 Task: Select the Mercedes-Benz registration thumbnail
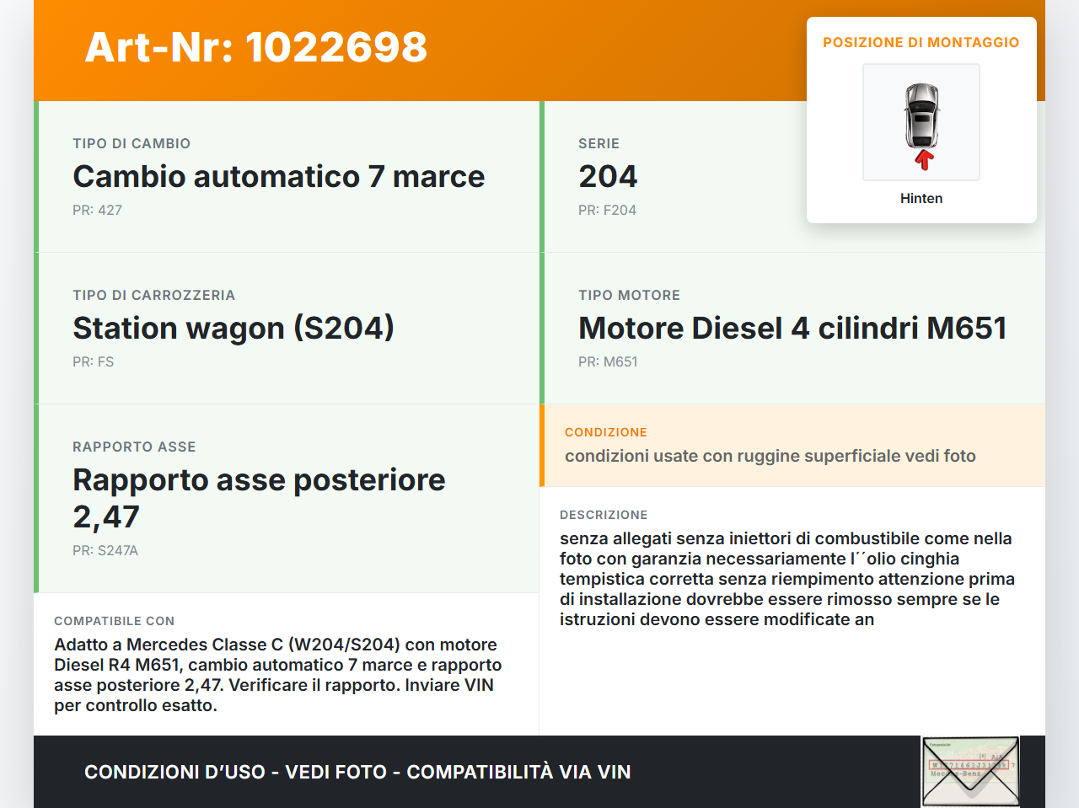(x=970, y=770)
